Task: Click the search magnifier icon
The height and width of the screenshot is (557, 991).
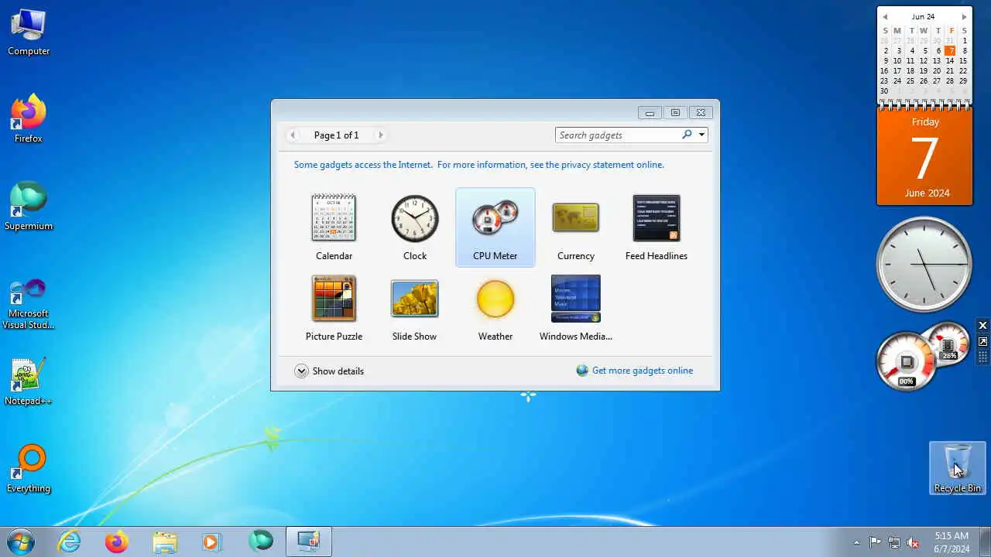Action: coord(687,135)
